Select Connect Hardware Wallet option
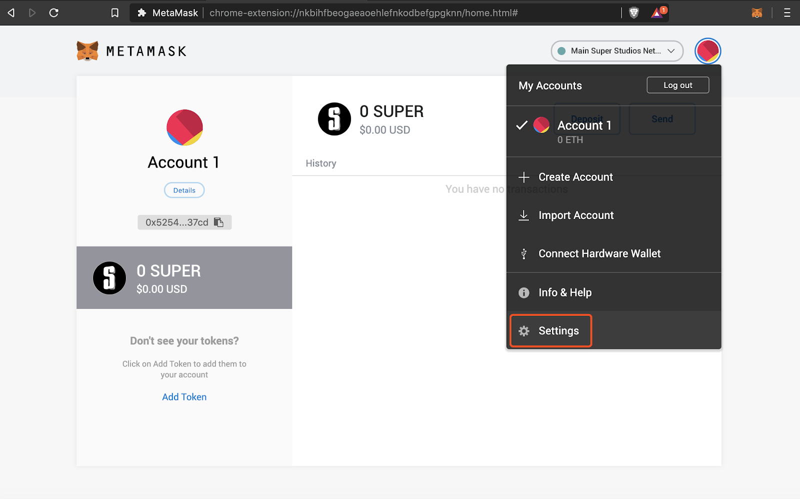This screenshot has width=800, height=499. tap(599, 254)
